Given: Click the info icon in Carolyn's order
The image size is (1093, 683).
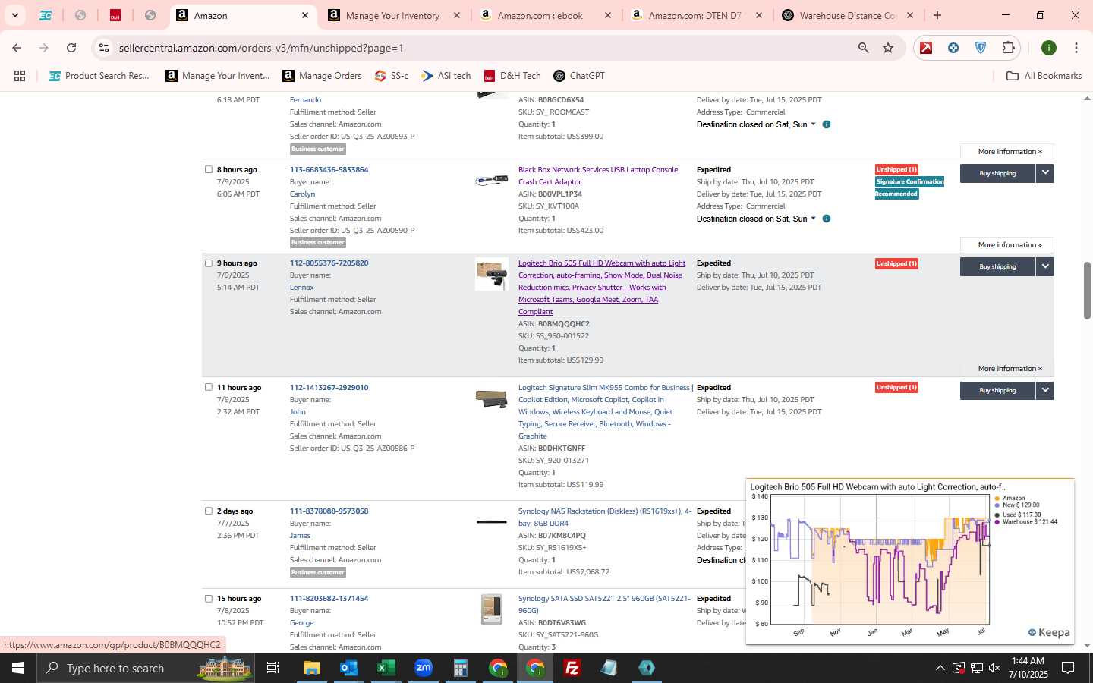Looking at the screenshot, I should click(x=827, y=219).
